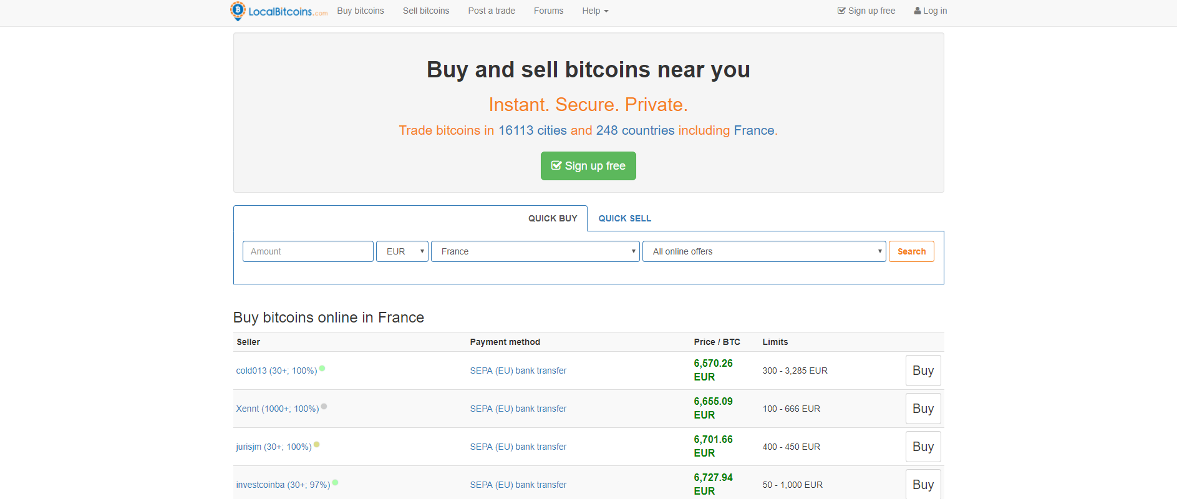This screenshot has height=499, width=1177.
Task: Open seller jurisjm profile
Action: point(274,447)
